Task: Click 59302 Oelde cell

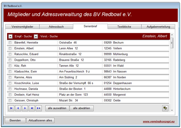Action: coord(136,100)
